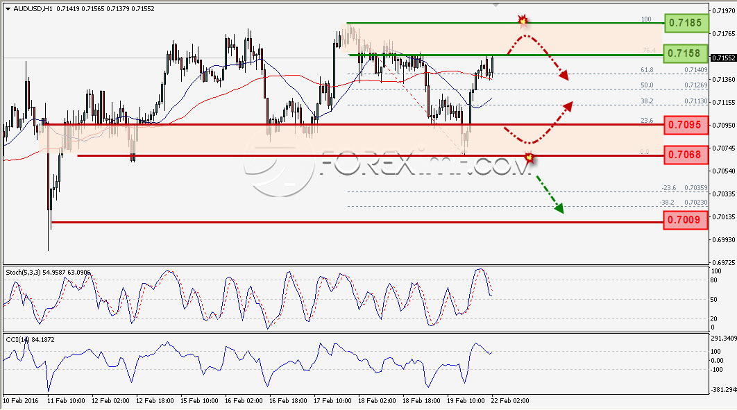Screen dimensions: 737x410
Task: Open the small triangle menu before AUDUSD,H1
Action: tap(8, 9)
